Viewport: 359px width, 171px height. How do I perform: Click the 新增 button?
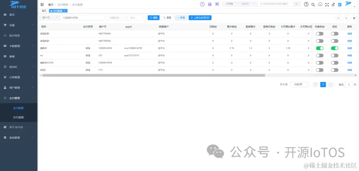point(181,18)
